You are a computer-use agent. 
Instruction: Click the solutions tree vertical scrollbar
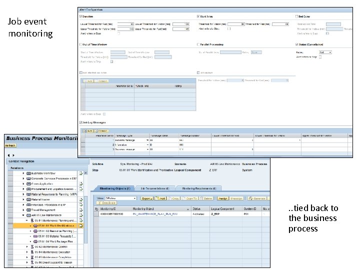pyautogui.click(x=85, y=219)
